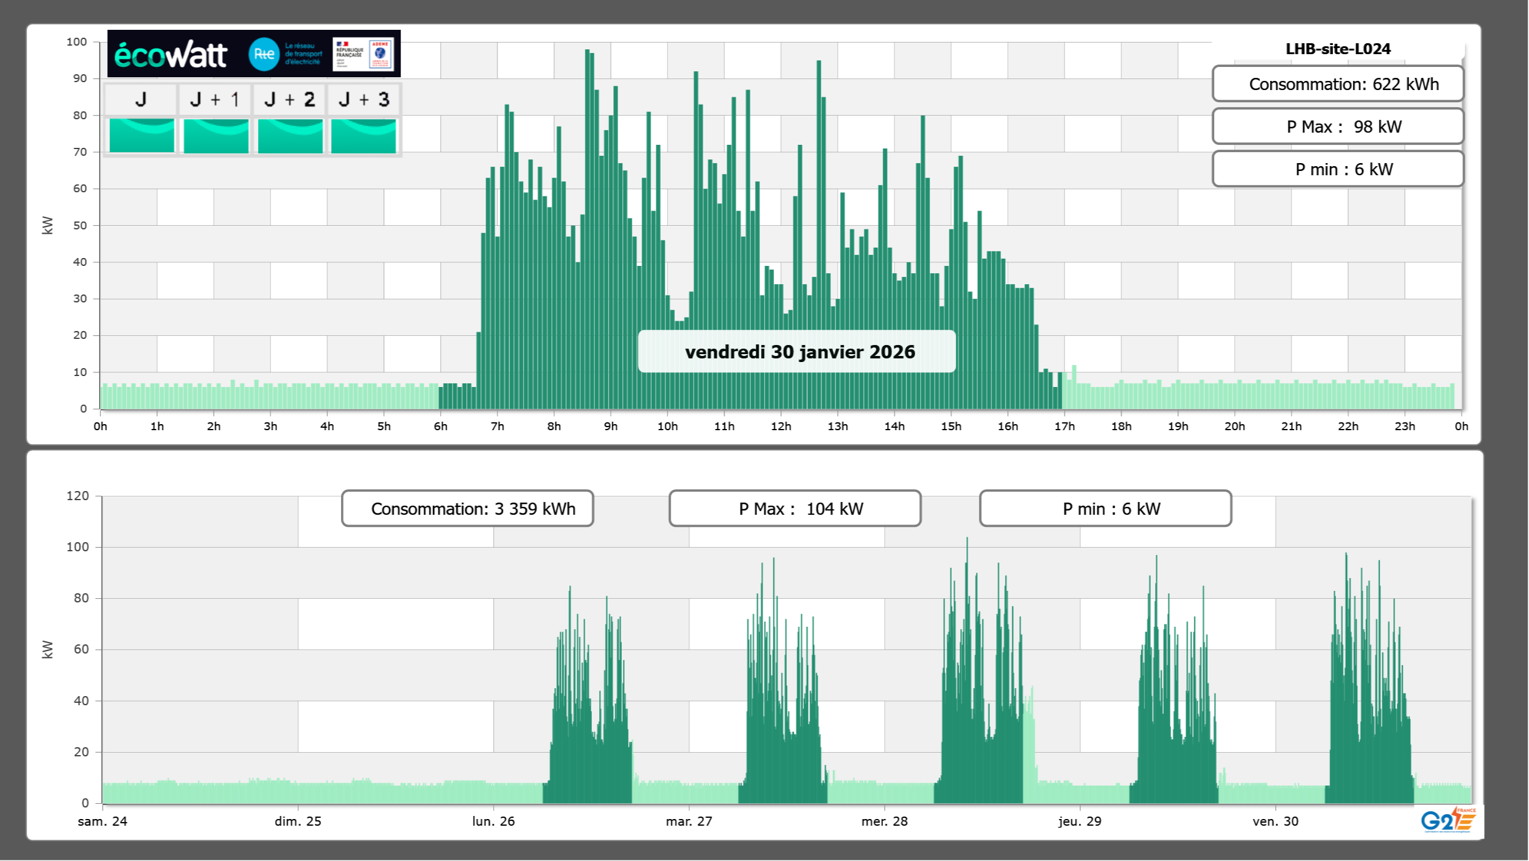Click the LHB-site-L024 site title
Viewport: 1529px width, 861px height.
coord(1337,49)
